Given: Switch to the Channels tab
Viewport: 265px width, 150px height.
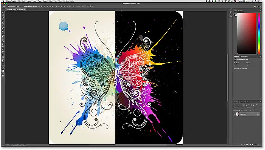Looking at the screenshot, I should point(241,102).
